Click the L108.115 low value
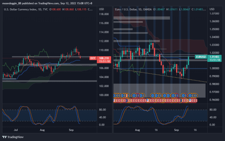The image size is (225, 141). [81, 9]
